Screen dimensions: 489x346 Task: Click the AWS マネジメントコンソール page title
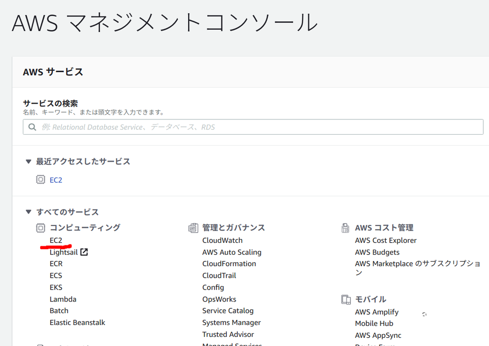pos(164,23)
